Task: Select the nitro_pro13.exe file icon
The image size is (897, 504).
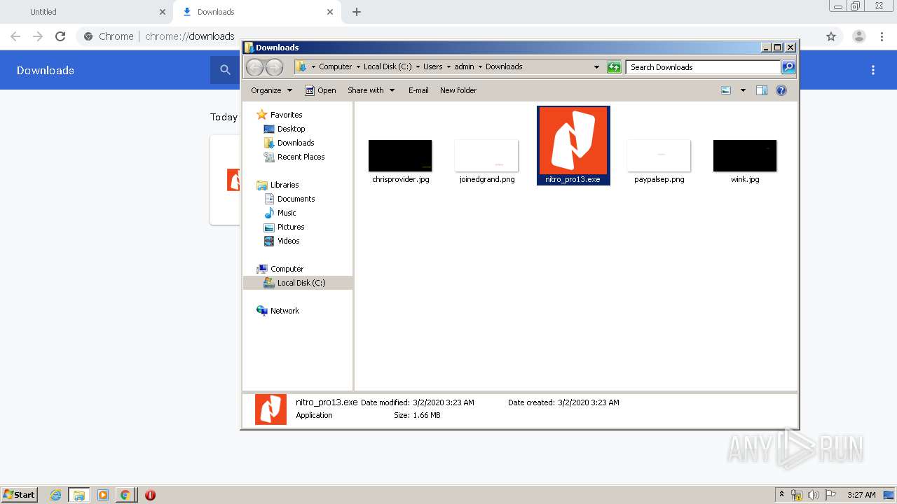Action: [x=573, y=141]
